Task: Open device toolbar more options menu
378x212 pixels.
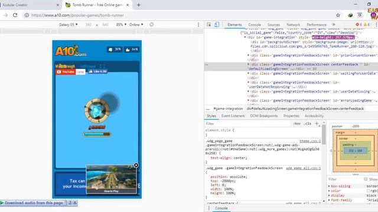Action: coord(198,25)
